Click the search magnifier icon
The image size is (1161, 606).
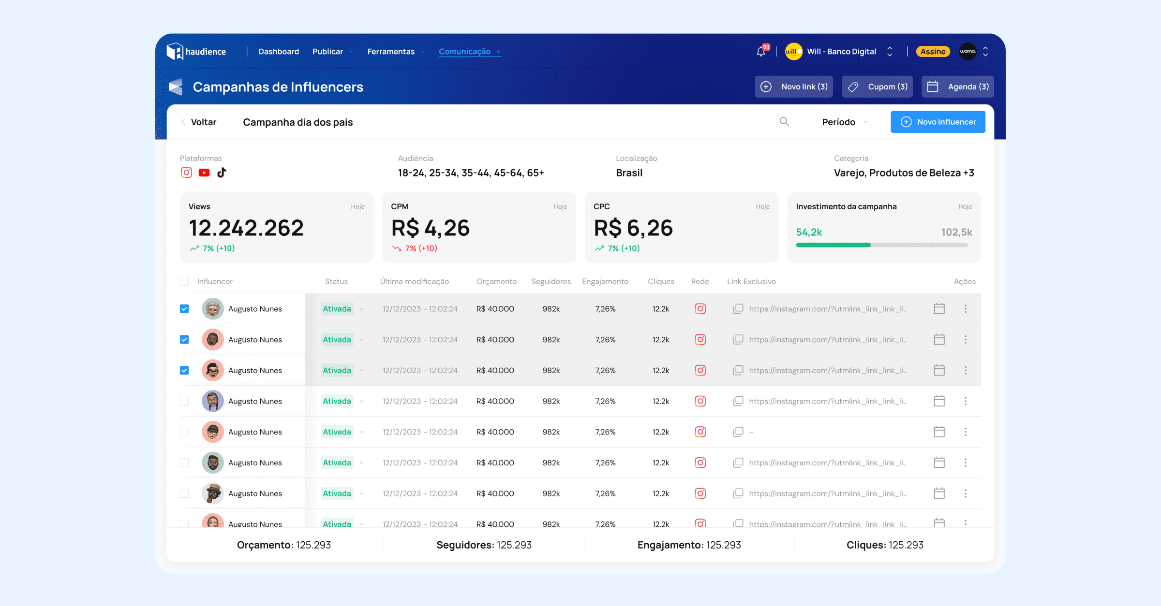pyautogui.click(x=784, y=122)
